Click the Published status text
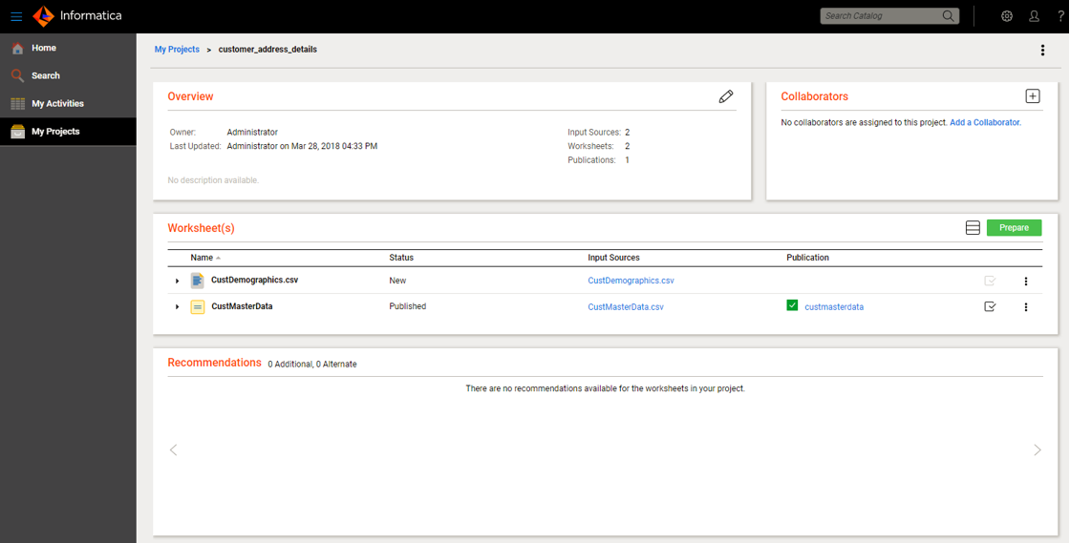1070x543 pixels. (x=407, y=306)
